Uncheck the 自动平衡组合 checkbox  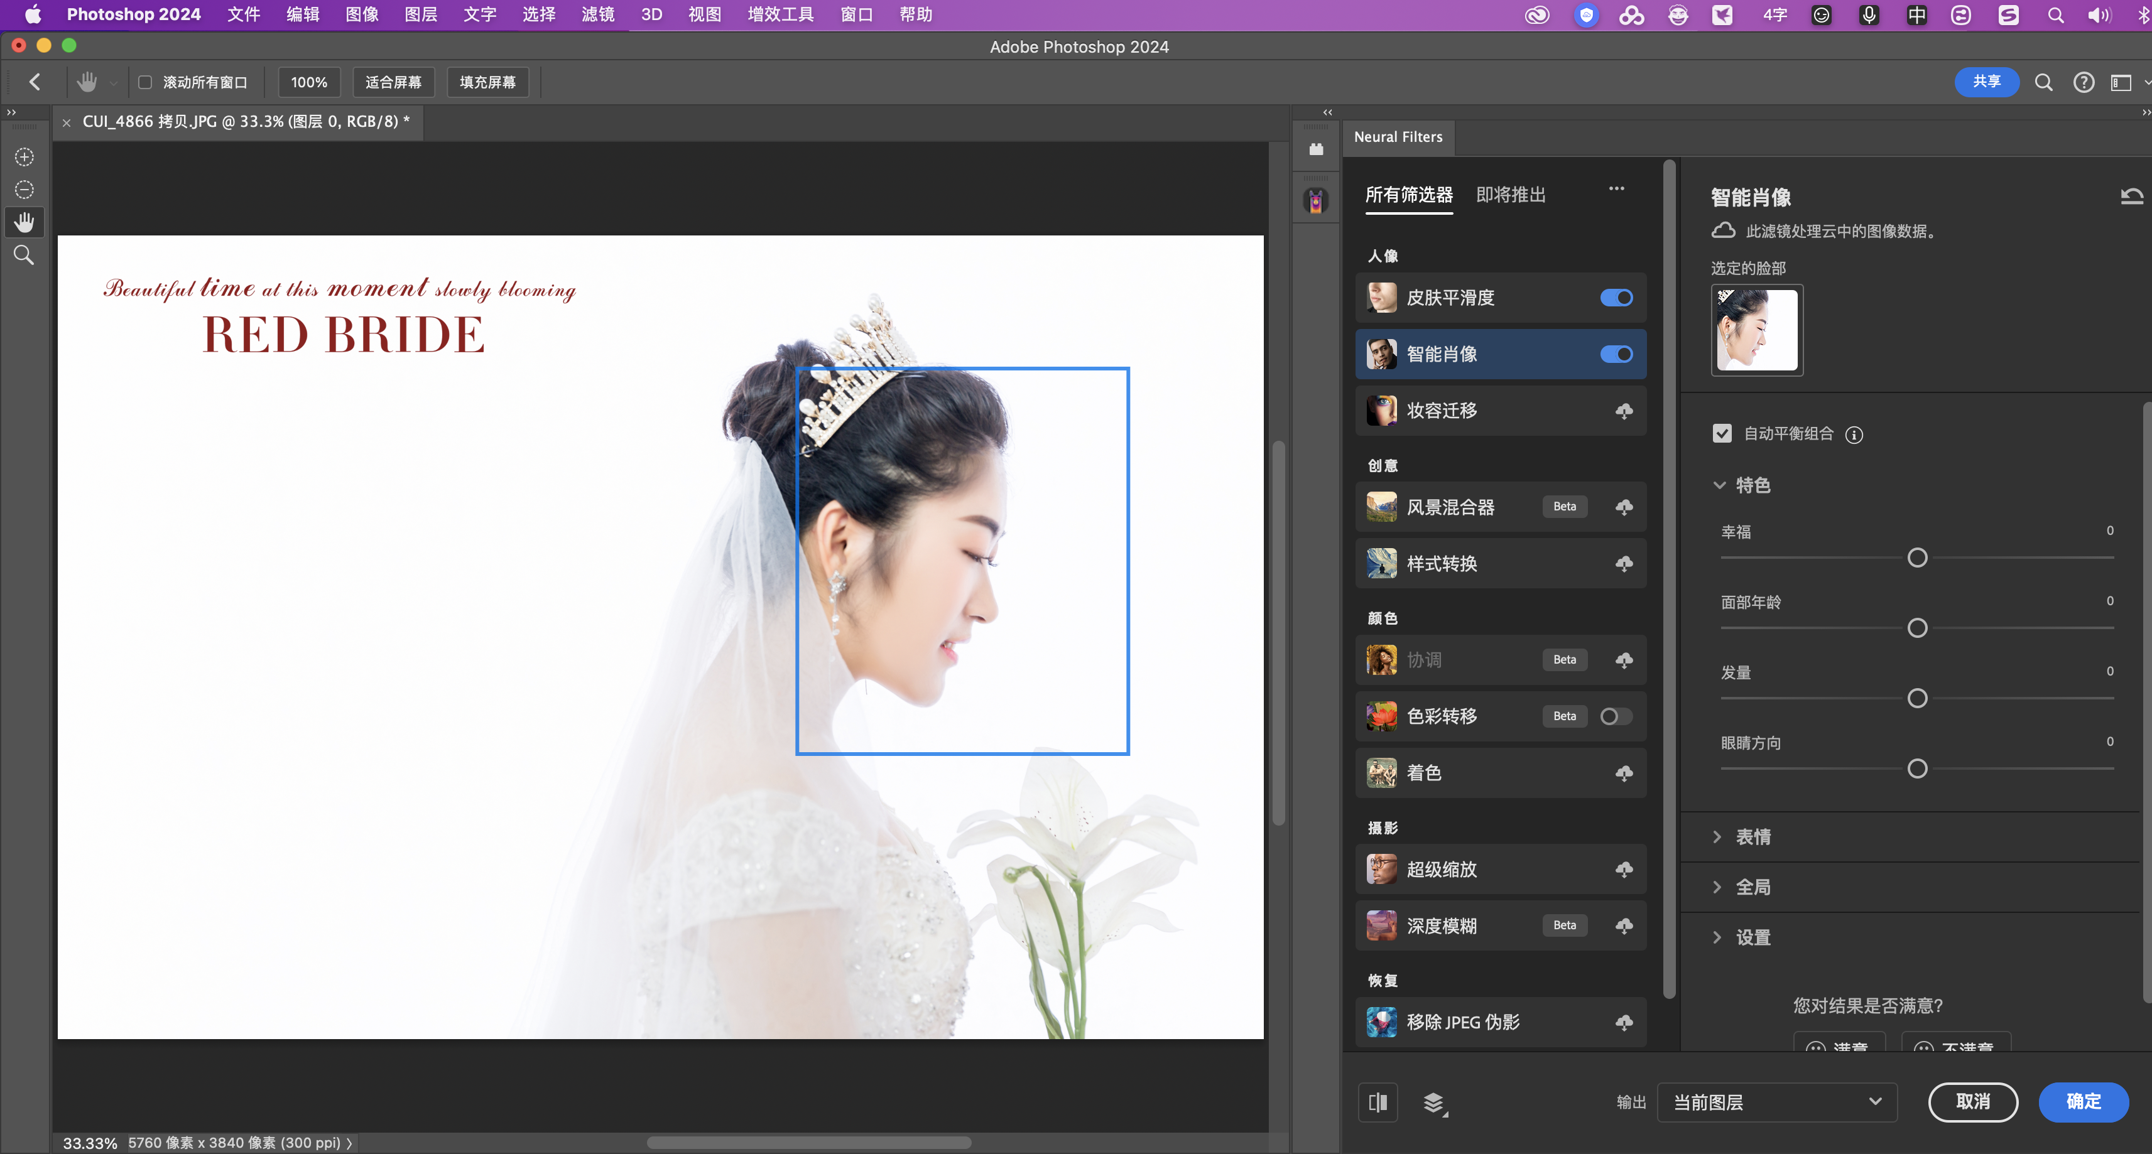1722,433
